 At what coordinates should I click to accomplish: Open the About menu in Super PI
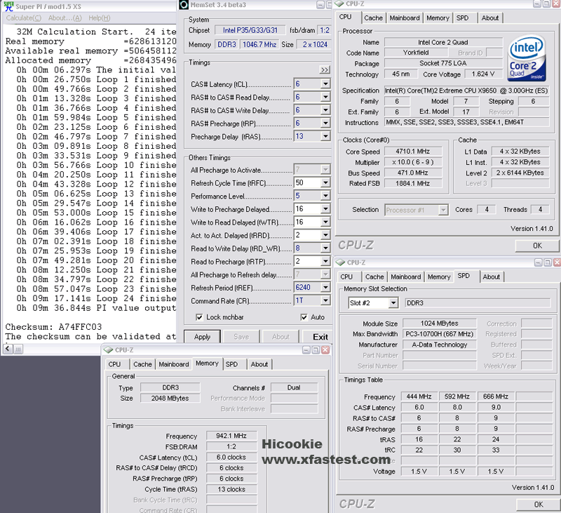click(65, 18)
